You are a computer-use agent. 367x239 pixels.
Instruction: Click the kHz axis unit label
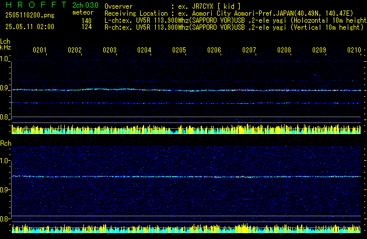click(5, 47)
